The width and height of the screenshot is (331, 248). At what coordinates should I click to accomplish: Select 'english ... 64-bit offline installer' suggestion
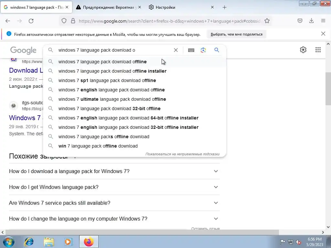[134, 118]
